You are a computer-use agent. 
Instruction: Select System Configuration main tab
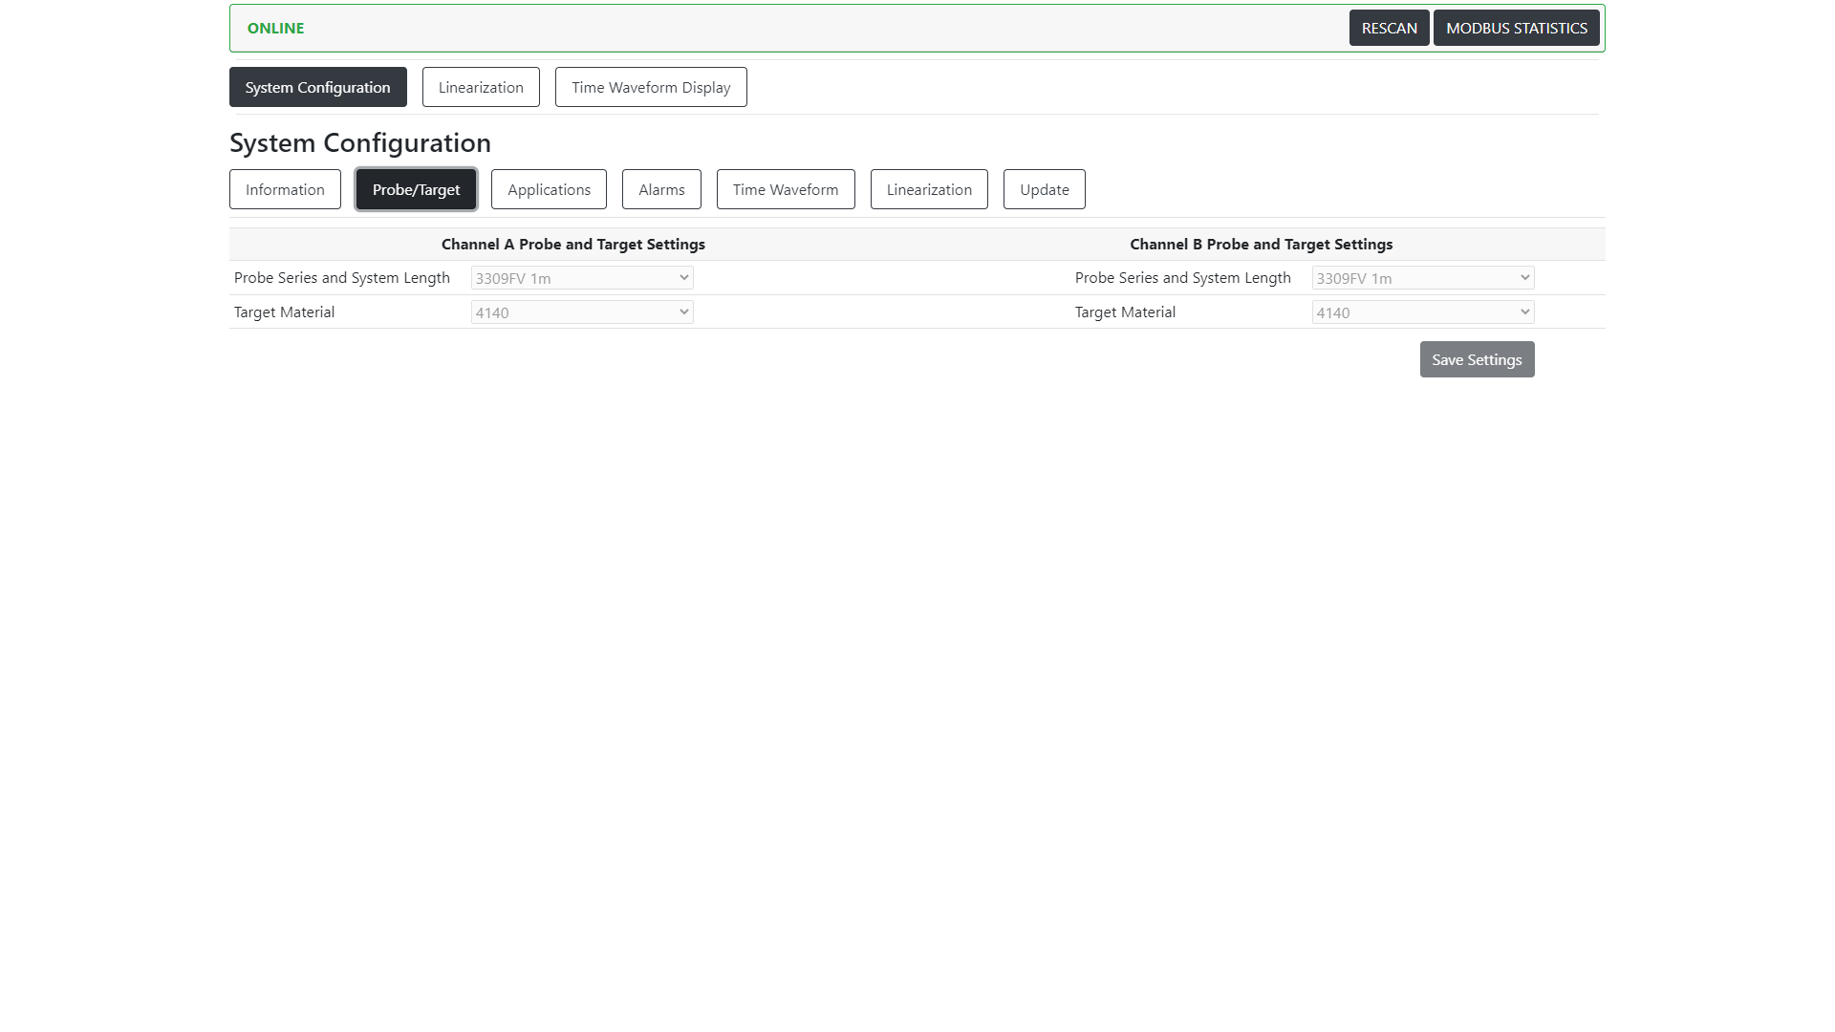pyautogui.click(x=317, y=86)
